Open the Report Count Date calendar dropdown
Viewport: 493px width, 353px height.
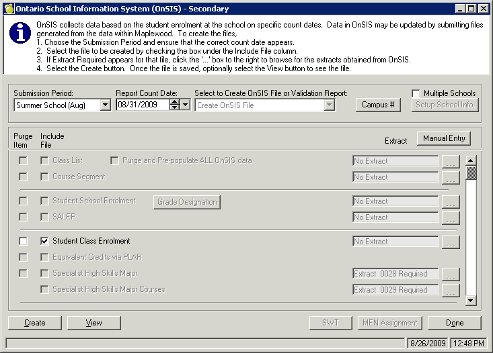[x=186, y=105]
